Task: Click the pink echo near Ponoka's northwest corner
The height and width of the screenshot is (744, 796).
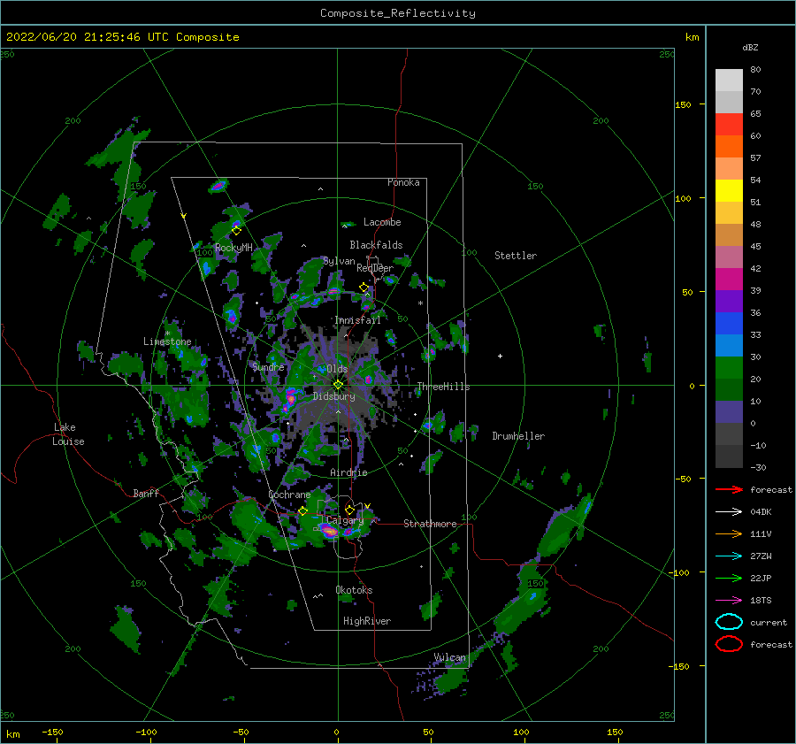Action: click(218, 187)
